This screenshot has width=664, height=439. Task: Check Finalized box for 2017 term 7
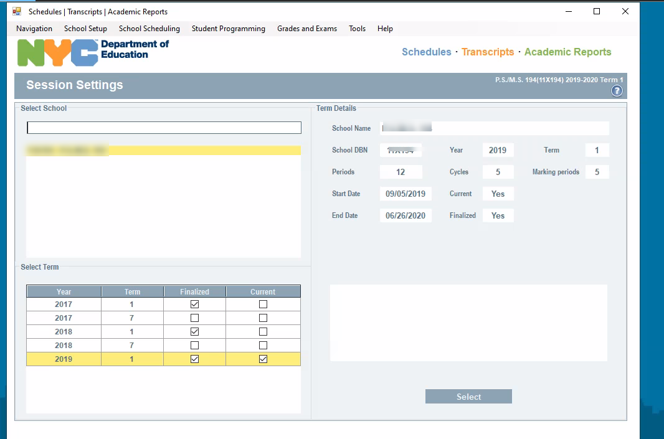pos(194,318)
